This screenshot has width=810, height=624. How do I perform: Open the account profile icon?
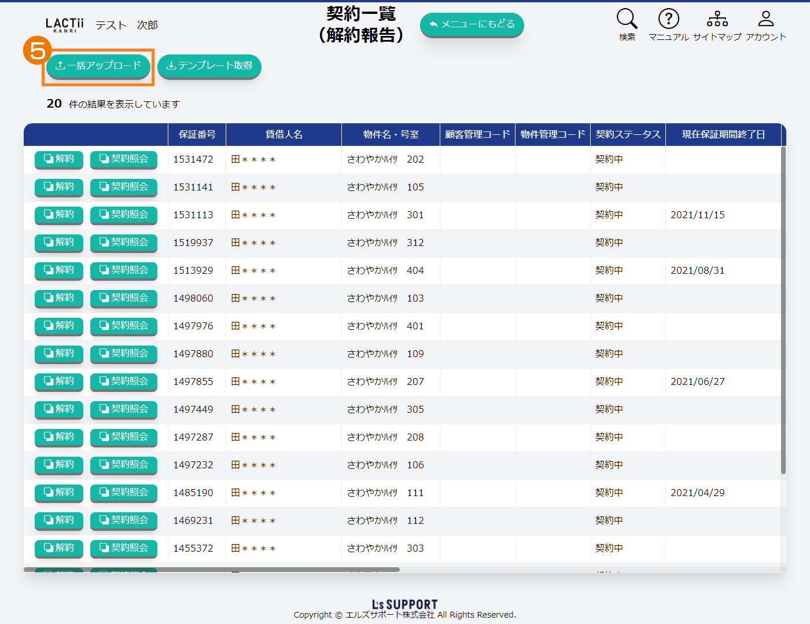coord(765,19)
